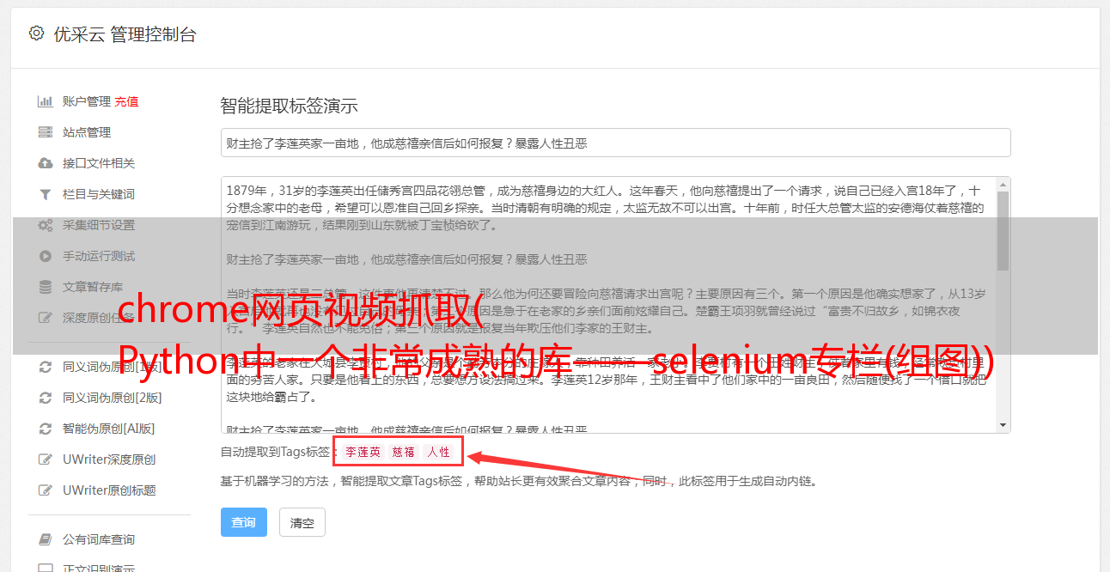Click the 李莲英 tag label
Screen dimensions: 1110x572
[x=363, y=452]
